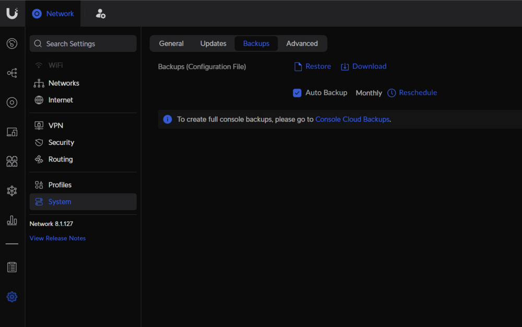Switch to the Updates tab
Screen dimensions: 522x327
213,44
